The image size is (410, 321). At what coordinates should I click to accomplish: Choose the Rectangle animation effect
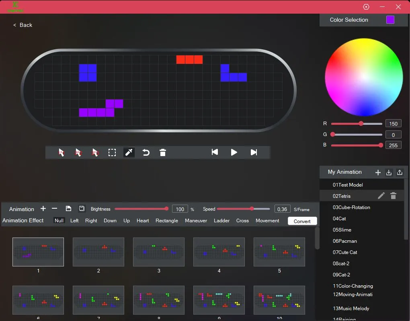(x=167, y=221)
